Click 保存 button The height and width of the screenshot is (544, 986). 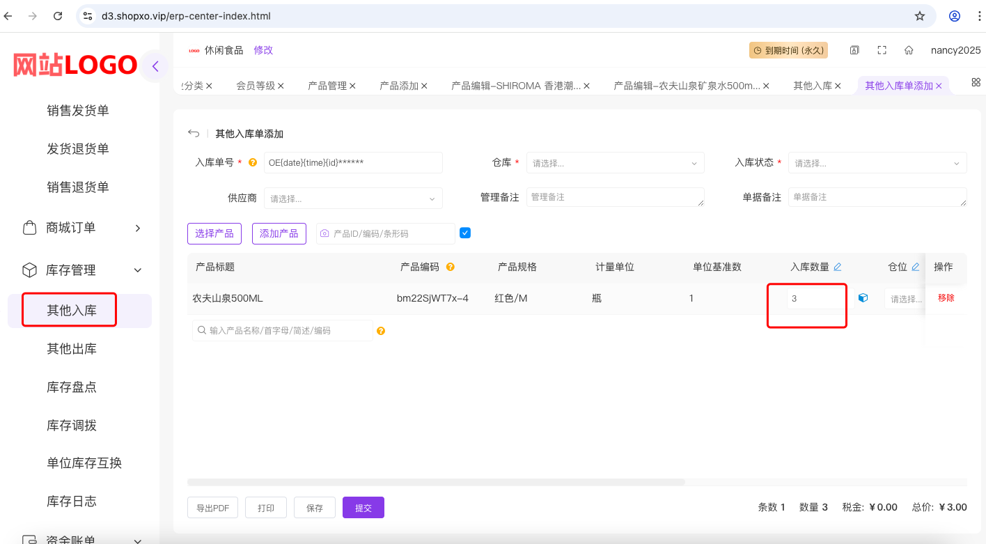(x=315, y=508)
